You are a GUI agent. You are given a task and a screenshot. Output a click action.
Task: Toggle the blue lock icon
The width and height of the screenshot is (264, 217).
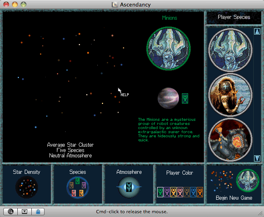pyautogui.click(x=38, y=212)
